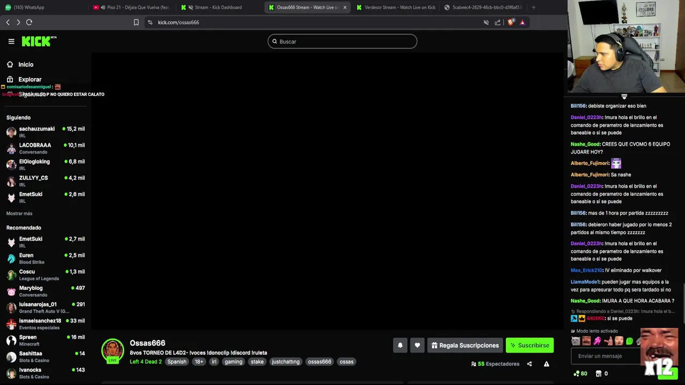
Task: Click the Buscar search field
Action: click(342, 41)
